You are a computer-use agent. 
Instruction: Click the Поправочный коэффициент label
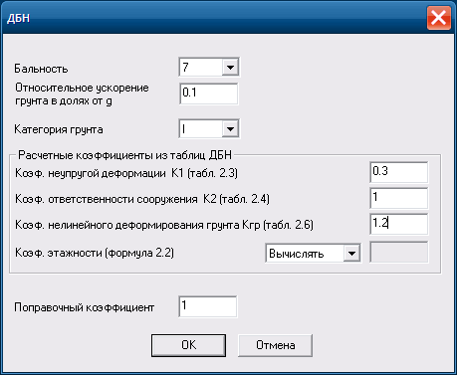pos(84,307)
